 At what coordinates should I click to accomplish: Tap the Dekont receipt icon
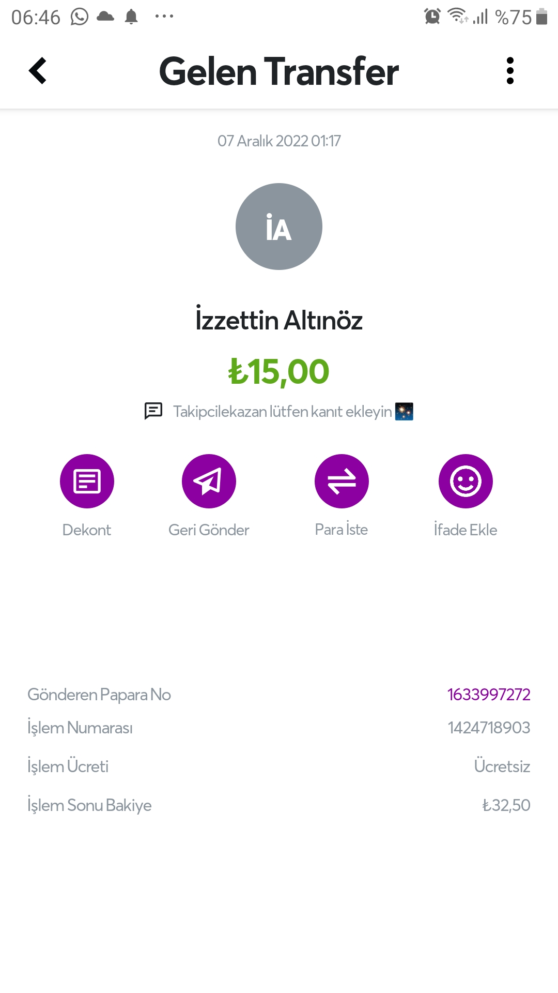coord(87,481)
